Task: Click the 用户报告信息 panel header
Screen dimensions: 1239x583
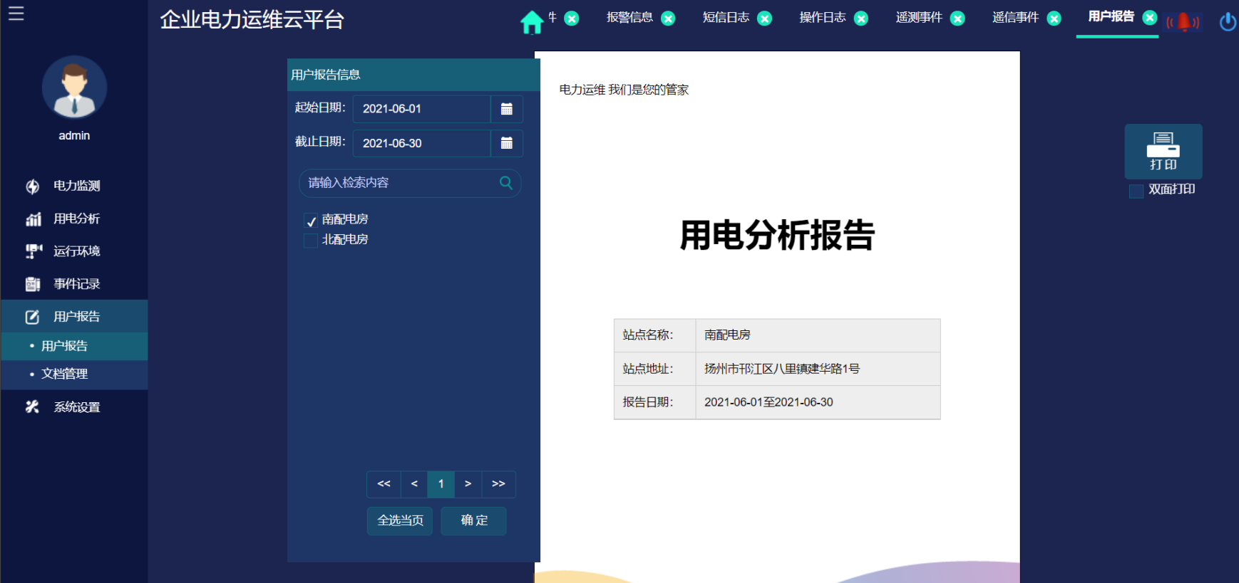Action: 413,75
